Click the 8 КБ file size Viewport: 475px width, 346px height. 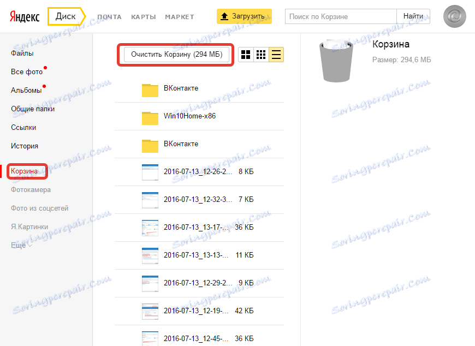[x=246, y=172]
